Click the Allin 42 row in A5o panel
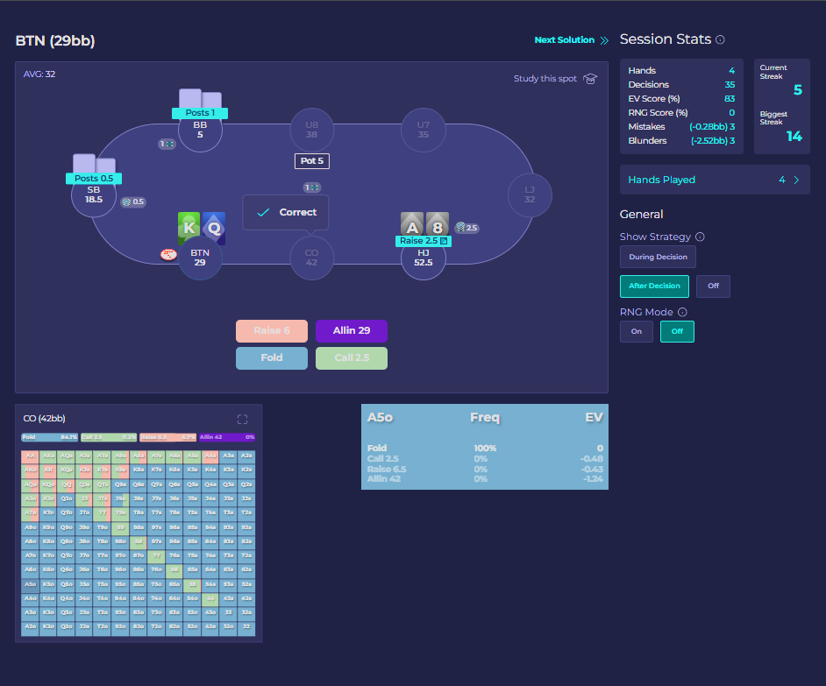 pos(485,479)
